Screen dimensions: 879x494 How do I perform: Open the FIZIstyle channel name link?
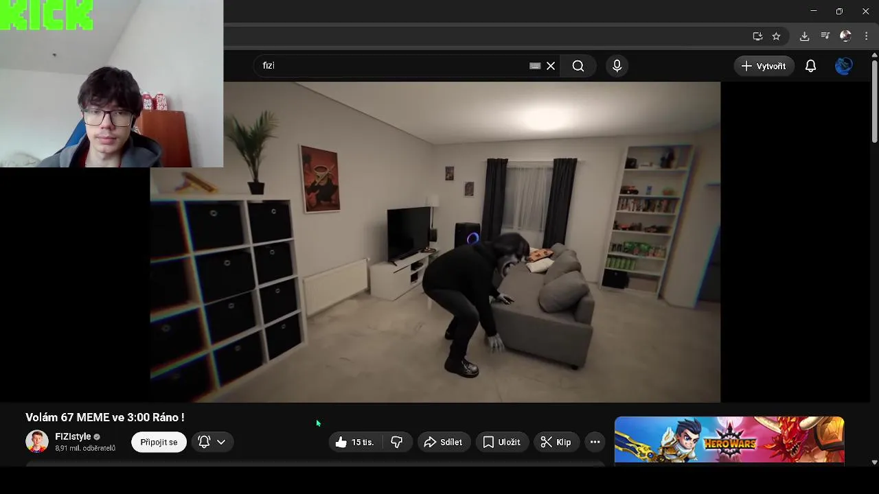[73, 436]
